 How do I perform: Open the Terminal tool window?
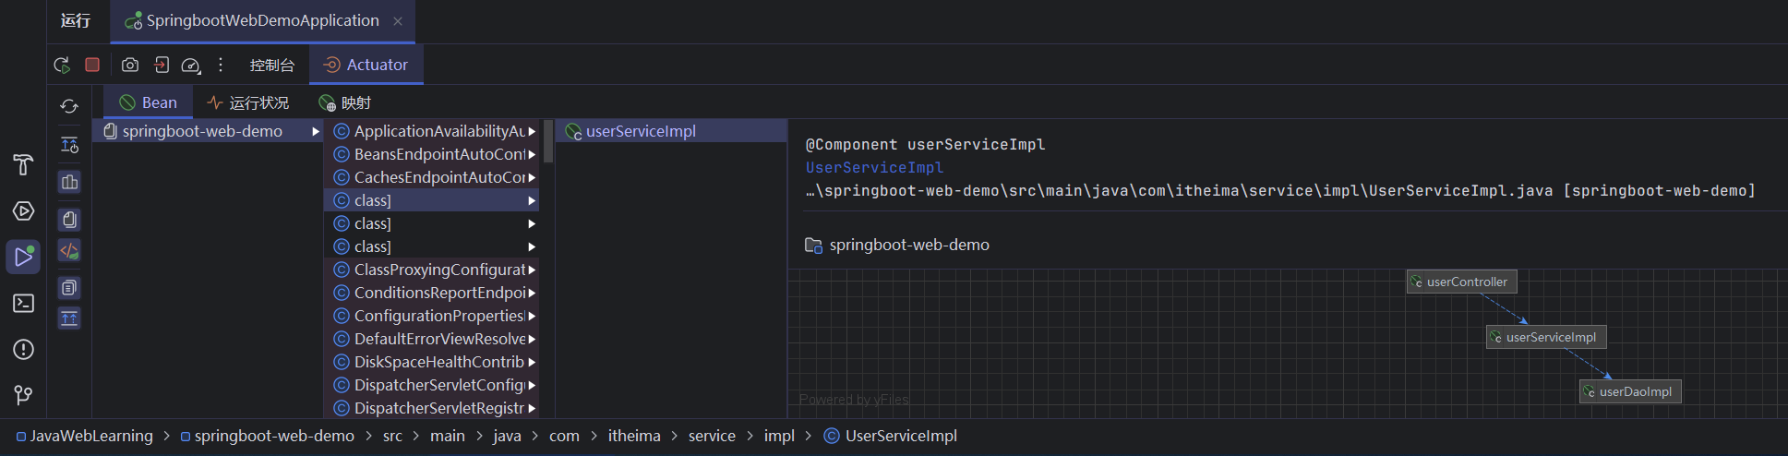click(23, 303)
